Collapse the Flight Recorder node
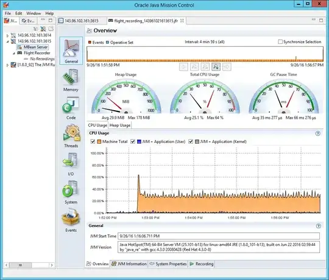329x280 pixels. point(14,53)
